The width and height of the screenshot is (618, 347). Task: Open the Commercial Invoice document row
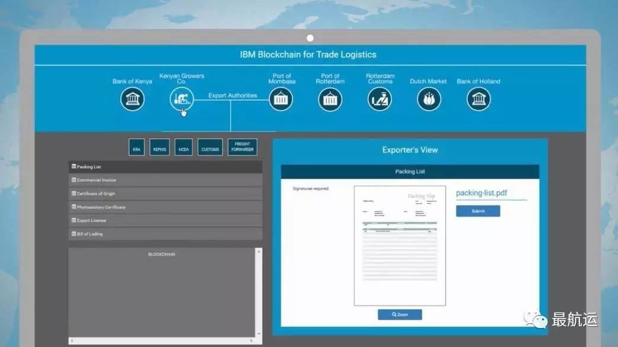pos(165,180)
